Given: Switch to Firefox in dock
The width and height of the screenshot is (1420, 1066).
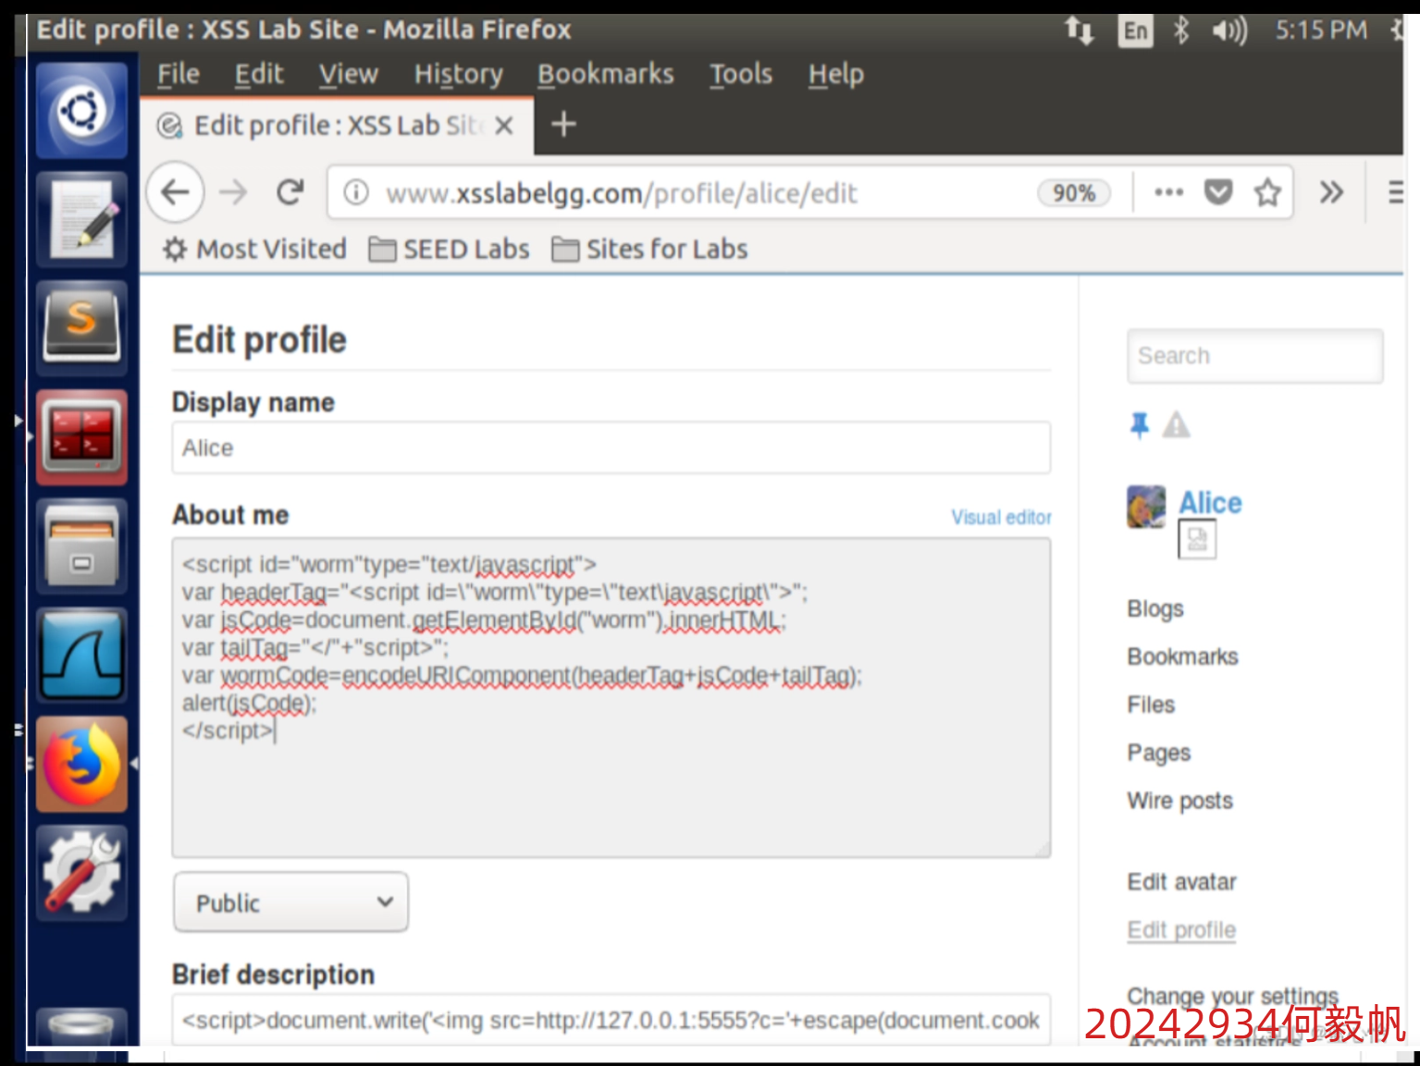Looking at the screenshot, I should (x=81, y=764).
